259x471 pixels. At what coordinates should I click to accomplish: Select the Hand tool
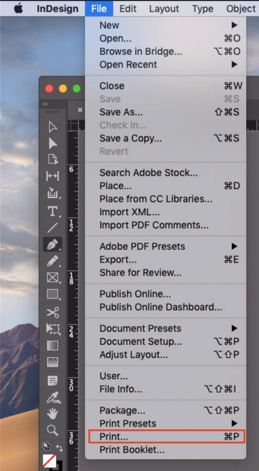click(52, 415)
